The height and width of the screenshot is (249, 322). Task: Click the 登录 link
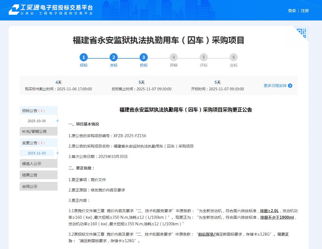pos(292,11)
